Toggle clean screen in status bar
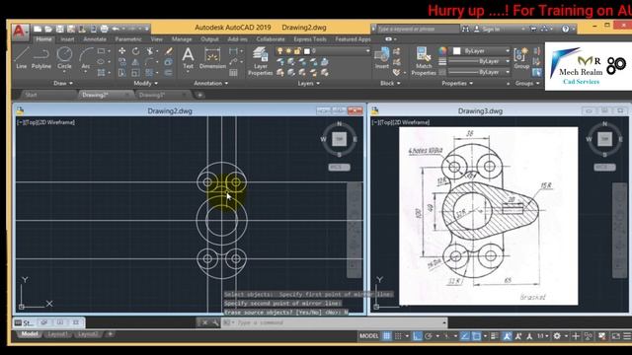 615,336
